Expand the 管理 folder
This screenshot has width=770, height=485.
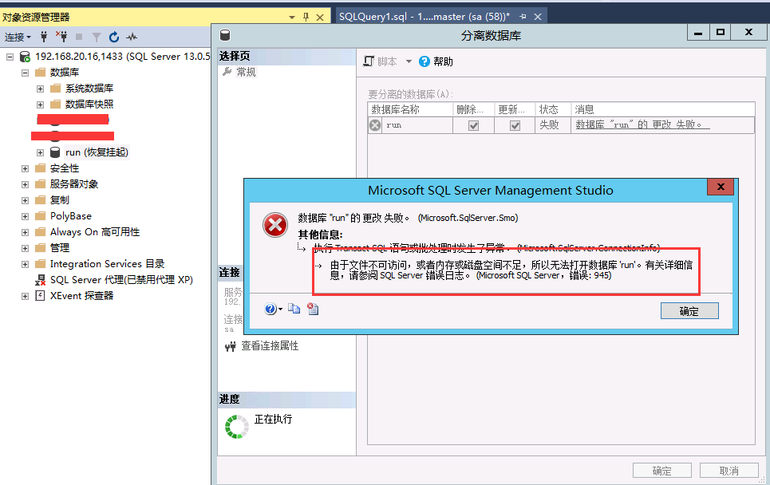(25, 248)
